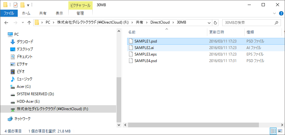Switch to details view icon

click(x=273, y=131)
